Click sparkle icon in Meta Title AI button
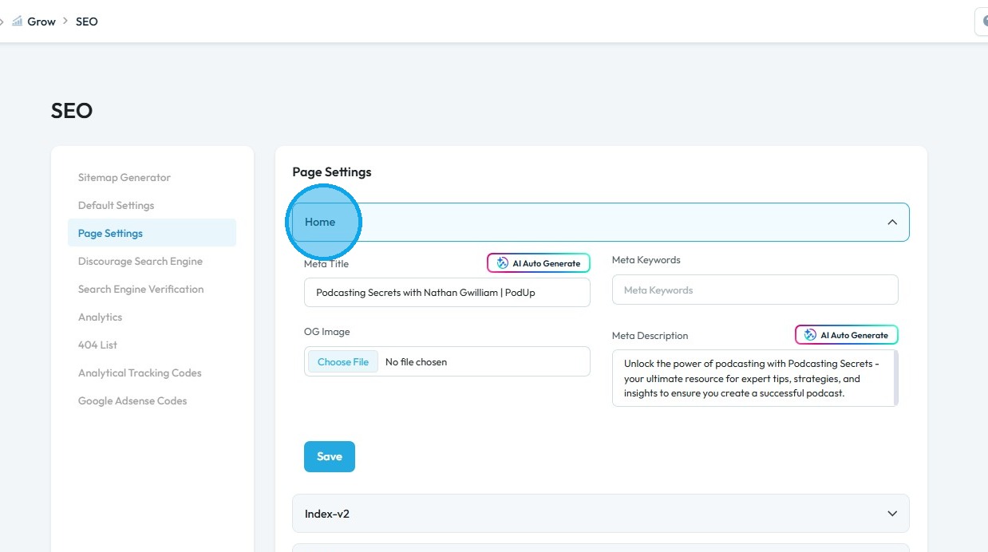 [x=502, y=263]
